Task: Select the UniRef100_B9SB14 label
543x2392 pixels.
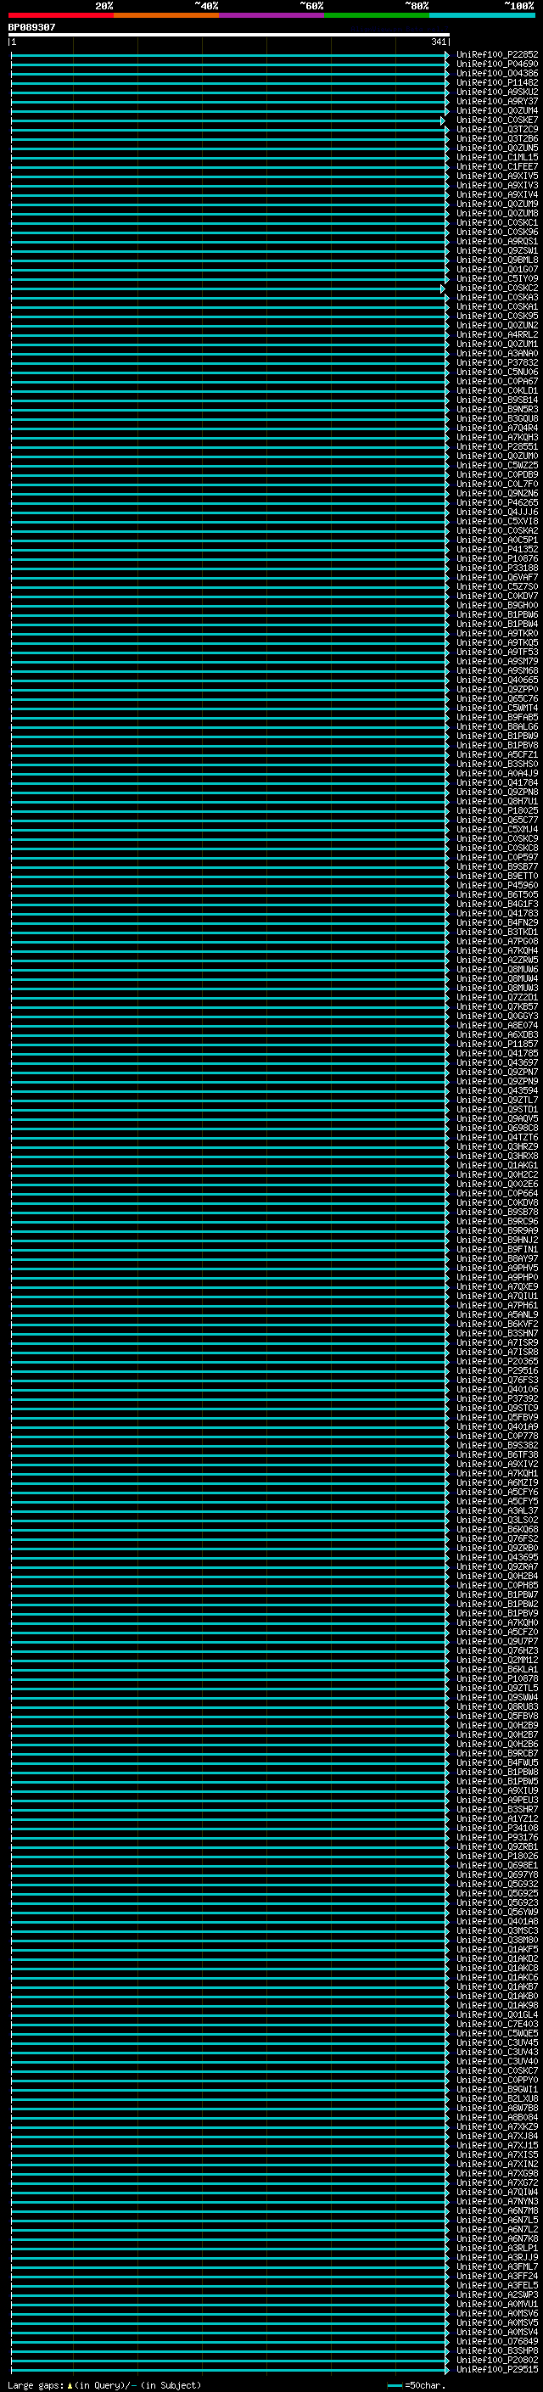Action: click(497, 401)
